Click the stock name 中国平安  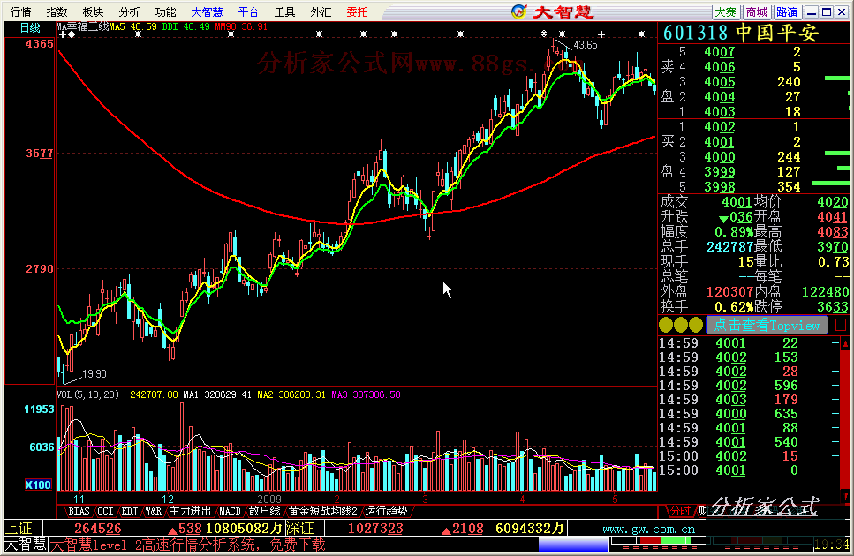click(777, 34)
